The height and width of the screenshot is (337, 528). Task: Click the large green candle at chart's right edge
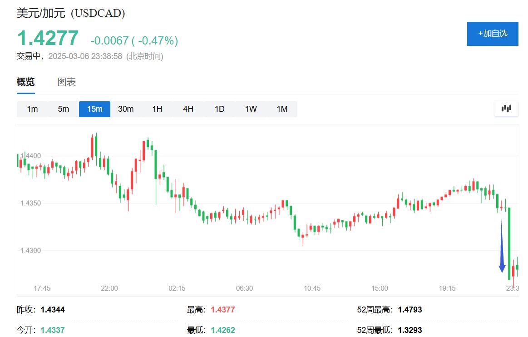(509, 243)
